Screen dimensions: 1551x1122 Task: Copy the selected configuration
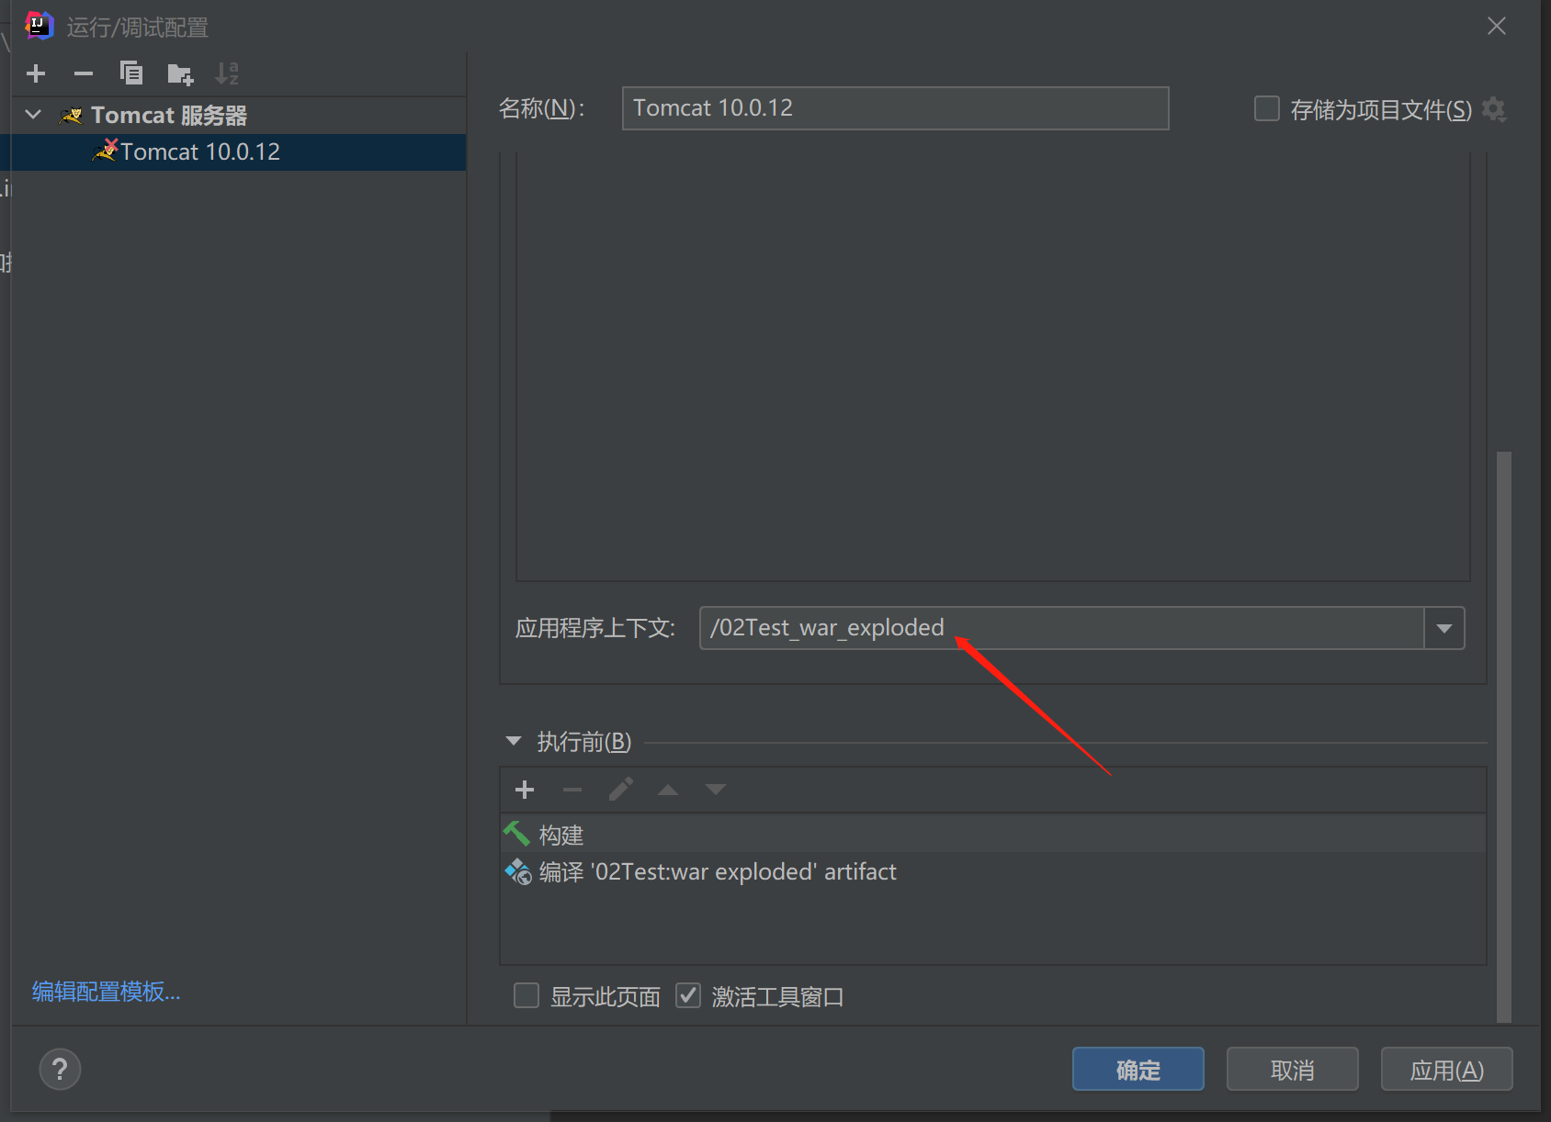pos(131,73)
